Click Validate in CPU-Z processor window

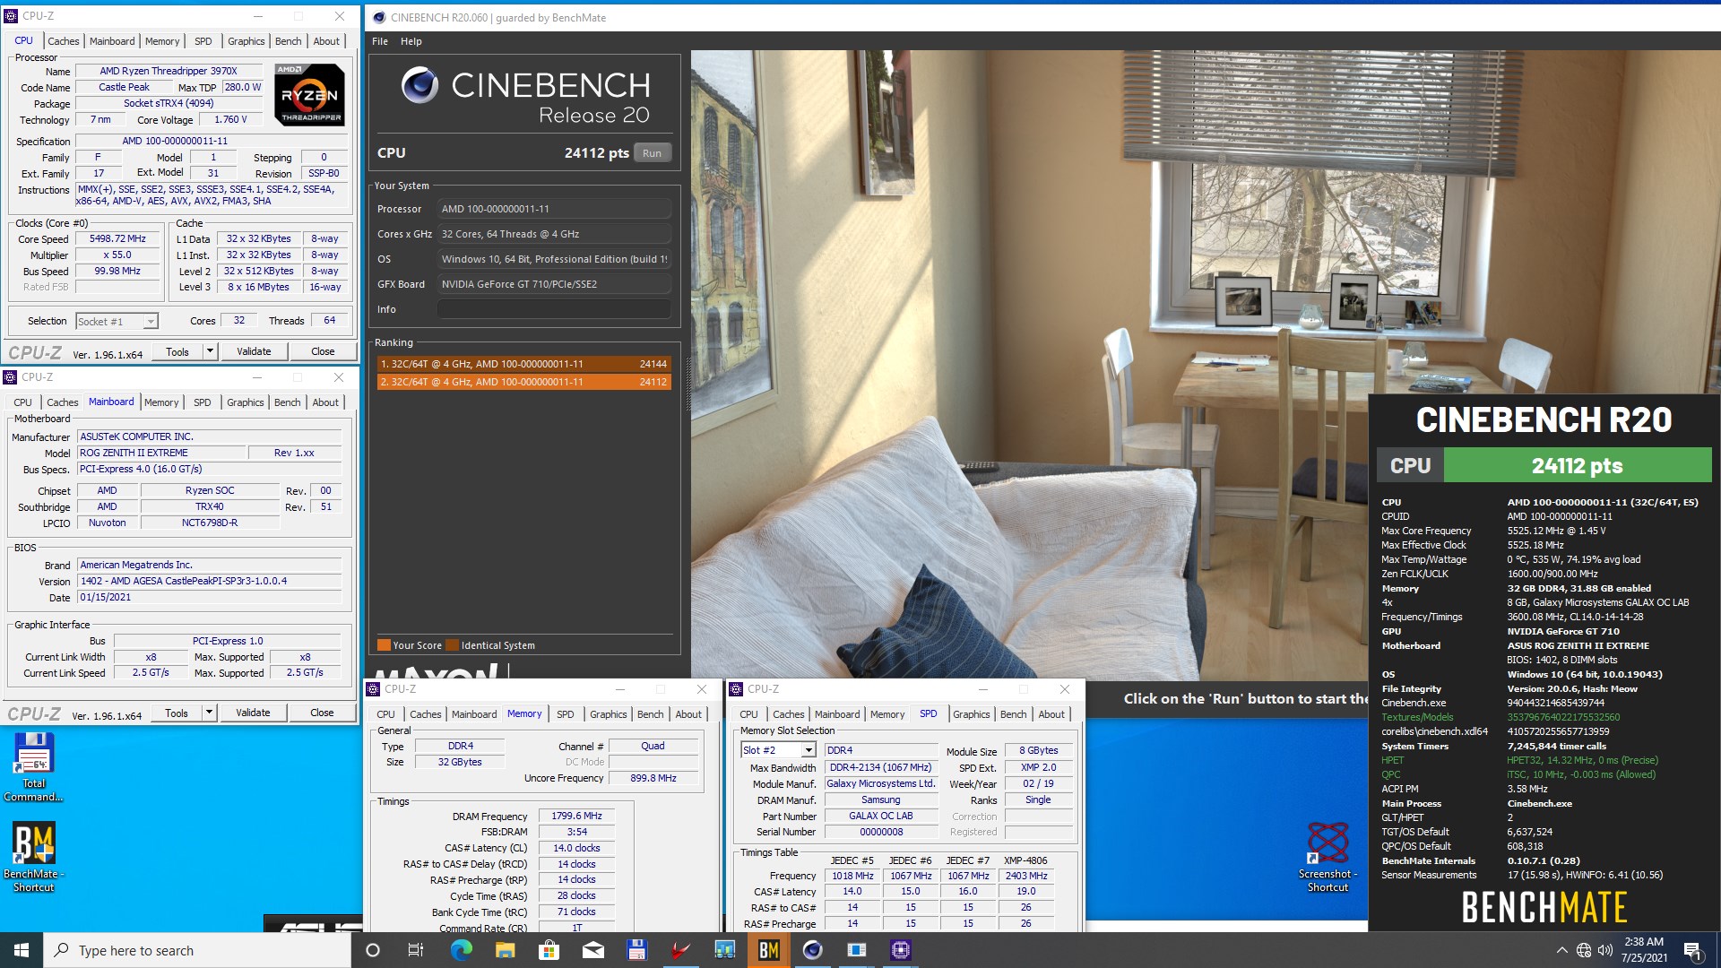coord(254,351)
